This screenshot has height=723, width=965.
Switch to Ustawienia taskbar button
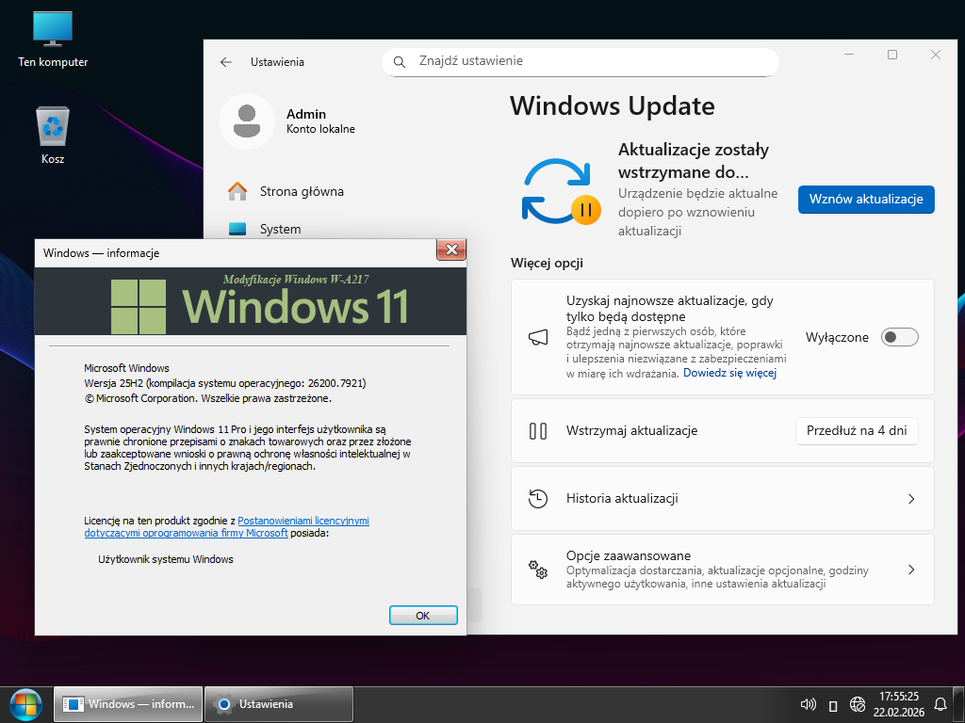pyautogui.click(x=279, y=704)
